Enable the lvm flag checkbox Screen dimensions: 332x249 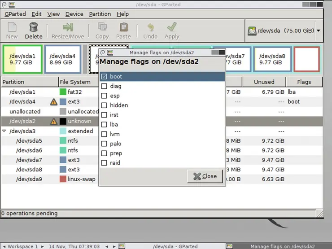pyautogui.click(x=104, y=134)
